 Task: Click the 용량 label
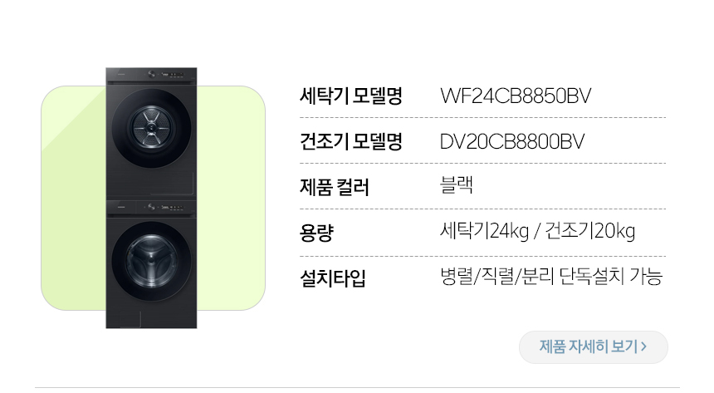coord(316,233)
